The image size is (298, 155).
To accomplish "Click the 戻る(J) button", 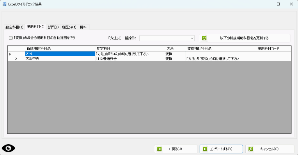I will [175, 149].
